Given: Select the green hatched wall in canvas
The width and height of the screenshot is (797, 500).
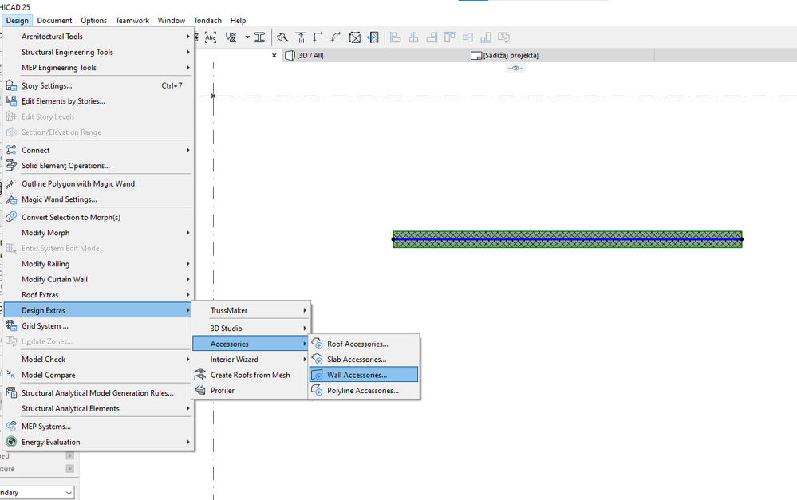Looking at the screenshot, I should [567, 239].
